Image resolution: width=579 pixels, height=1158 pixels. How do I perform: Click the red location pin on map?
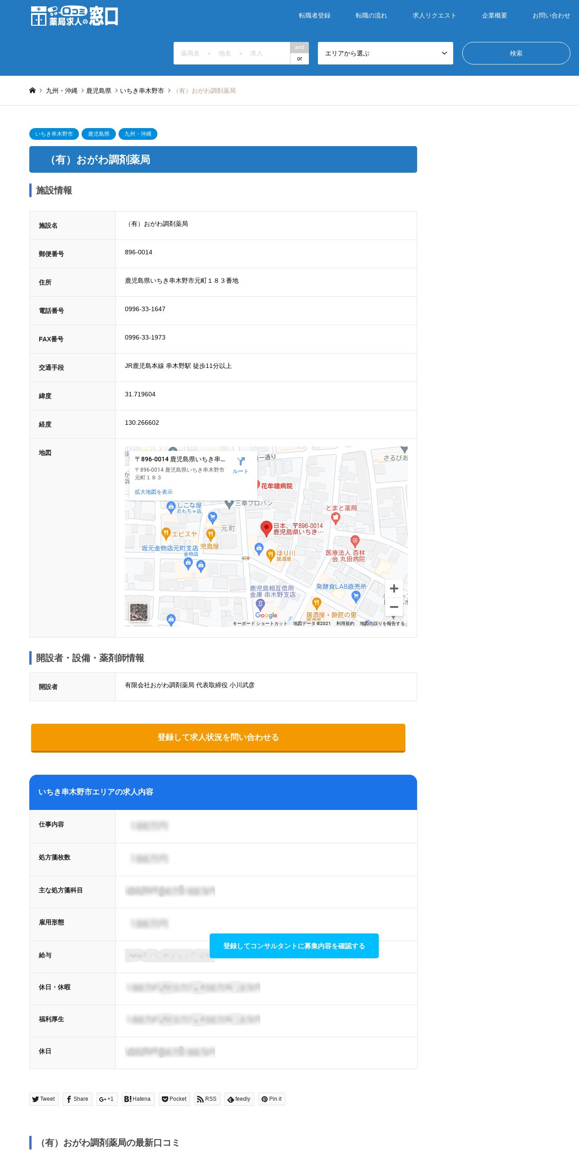267,528
